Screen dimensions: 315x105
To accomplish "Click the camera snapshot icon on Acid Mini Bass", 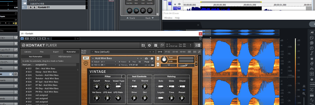I will click(x=146, y=58).
